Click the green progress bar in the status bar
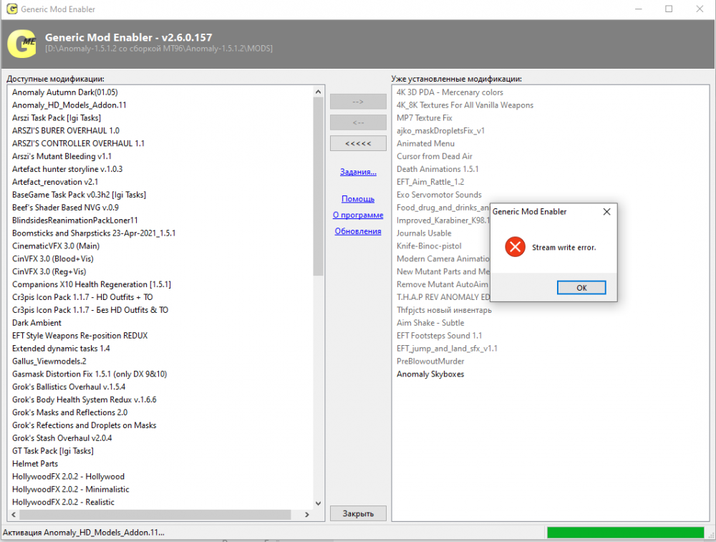 pos(626,533)
